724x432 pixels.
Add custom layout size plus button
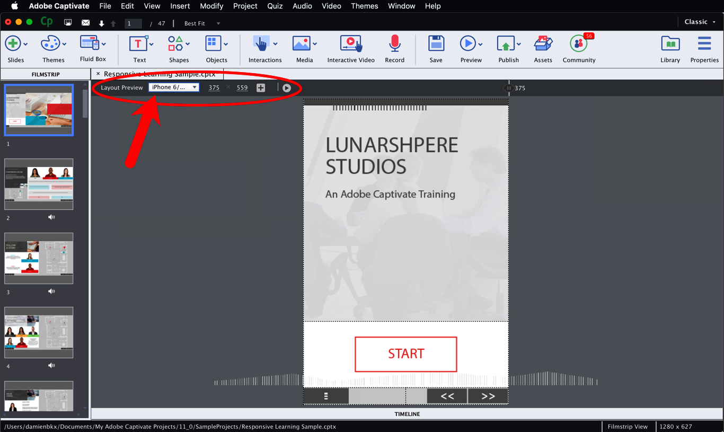(x=261, y=87)
